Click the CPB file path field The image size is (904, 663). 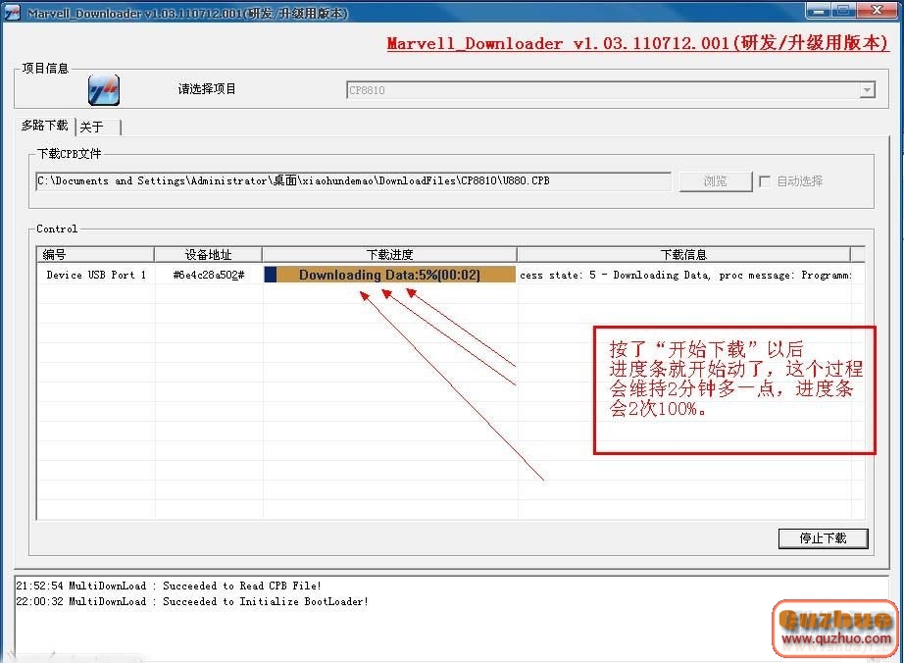coord(353,181)
